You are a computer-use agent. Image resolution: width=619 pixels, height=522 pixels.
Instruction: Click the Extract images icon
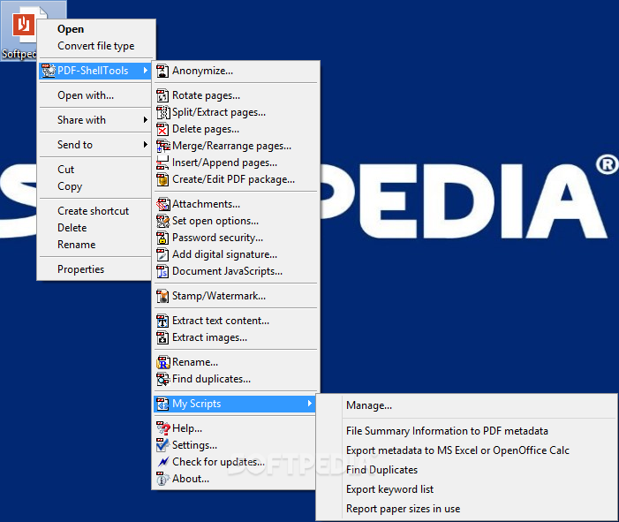coord(162,337)
